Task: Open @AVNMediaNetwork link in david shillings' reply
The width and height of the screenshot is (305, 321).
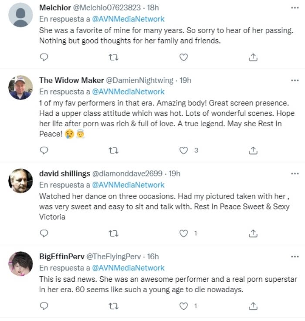Action: click(128, 185)
